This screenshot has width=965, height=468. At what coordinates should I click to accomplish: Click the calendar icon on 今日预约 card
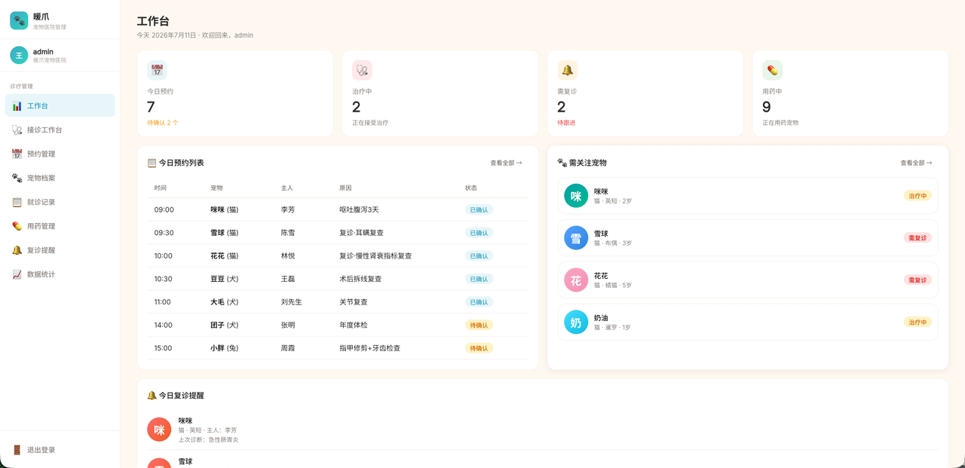157,70
